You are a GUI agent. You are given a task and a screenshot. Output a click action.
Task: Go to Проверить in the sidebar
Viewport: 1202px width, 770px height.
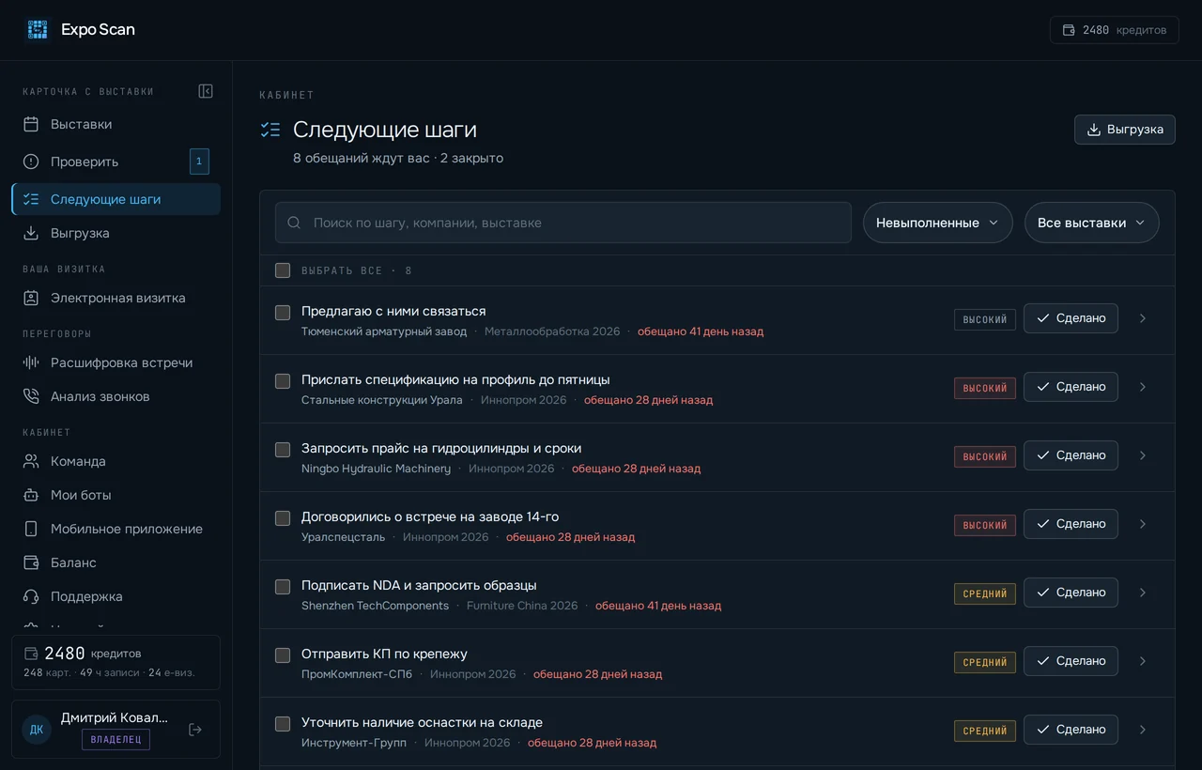(116, 162)
